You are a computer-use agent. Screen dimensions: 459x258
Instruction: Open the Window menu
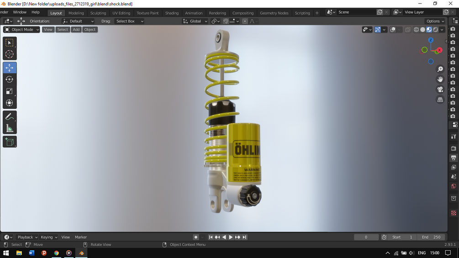(x=20, y=12)
